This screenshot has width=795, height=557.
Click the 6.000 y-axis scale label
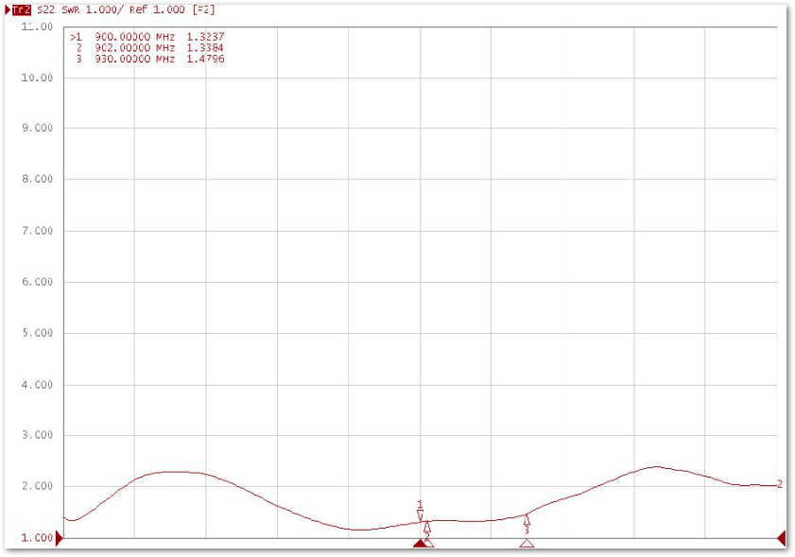point(37,282)
